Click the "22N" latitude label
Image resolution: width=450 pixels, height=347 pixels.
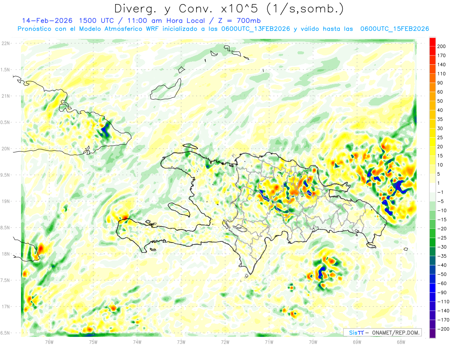(6, 43)
